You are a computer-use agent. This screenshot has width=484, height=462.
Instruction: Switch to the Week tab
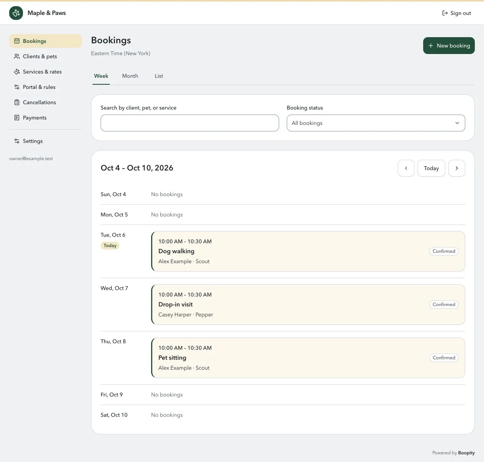[x=101, y=76]
